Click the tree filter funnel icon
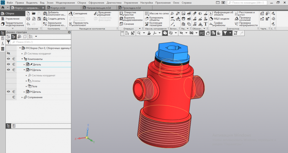The width and height of the screenshot is (288, 153). click(8, 42)
